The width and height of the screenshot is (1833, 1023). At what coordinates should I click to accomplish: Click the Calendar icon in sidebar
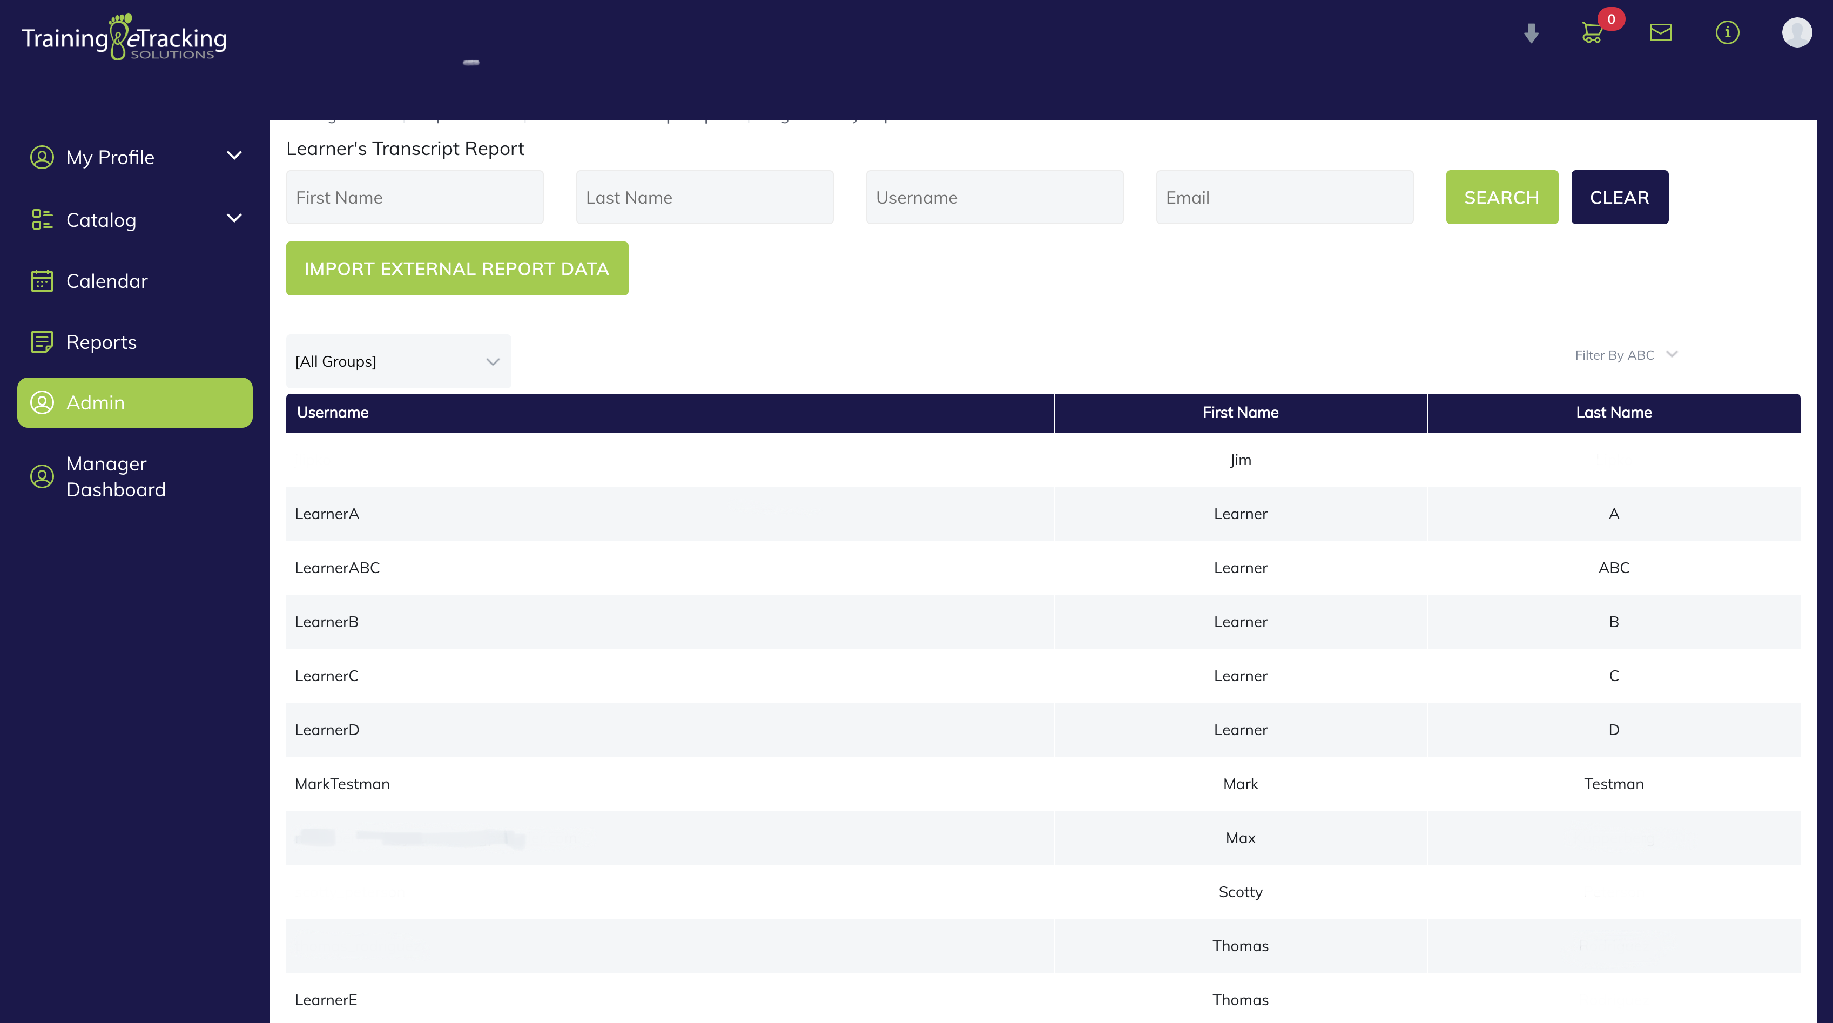coord(42,281)
